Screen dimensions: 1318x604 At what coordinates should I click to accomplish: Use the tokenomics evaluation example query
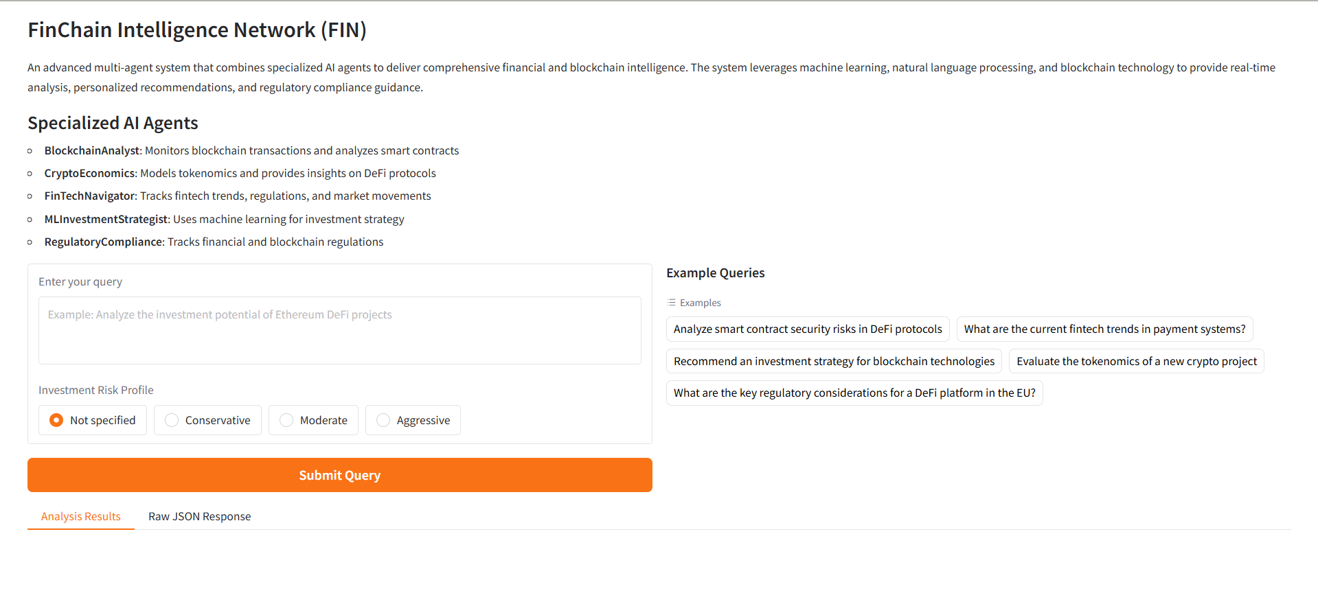[1136, 361]
